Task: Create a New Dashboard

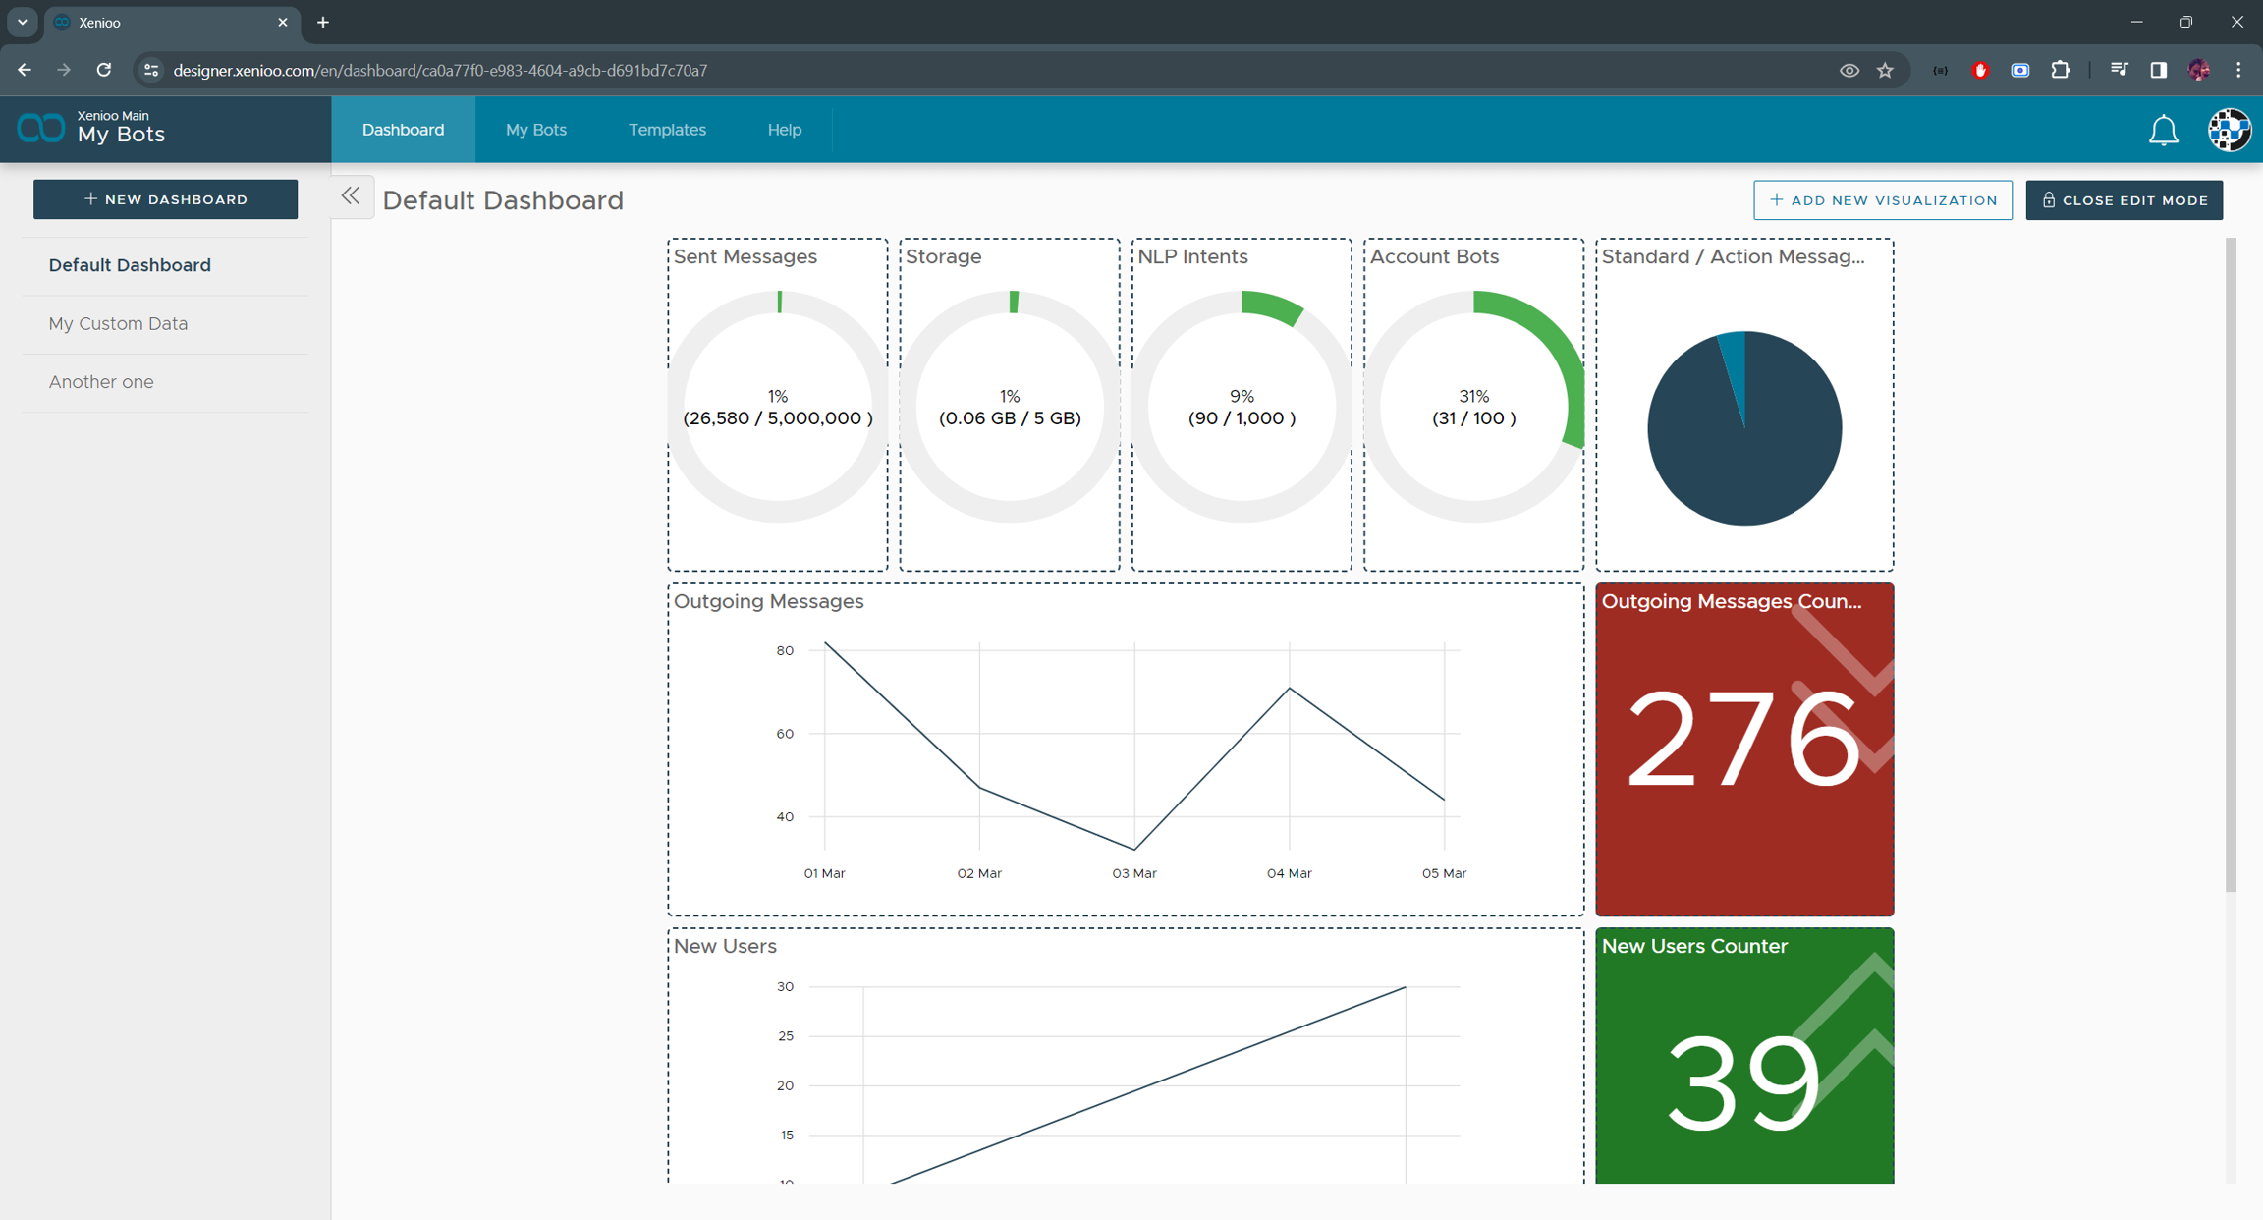Action: coord(165,199)
